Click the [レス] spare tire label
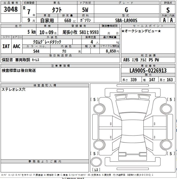The height and width of the screenshot is (179, 177). (x=96, y=170)
